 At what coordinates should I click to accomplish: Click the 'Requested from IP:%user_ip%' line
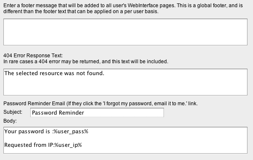pyautogui.click(x=43, y=145)
